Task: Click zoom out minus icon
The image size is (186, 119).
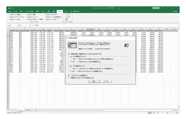Action: click(161, 113)
